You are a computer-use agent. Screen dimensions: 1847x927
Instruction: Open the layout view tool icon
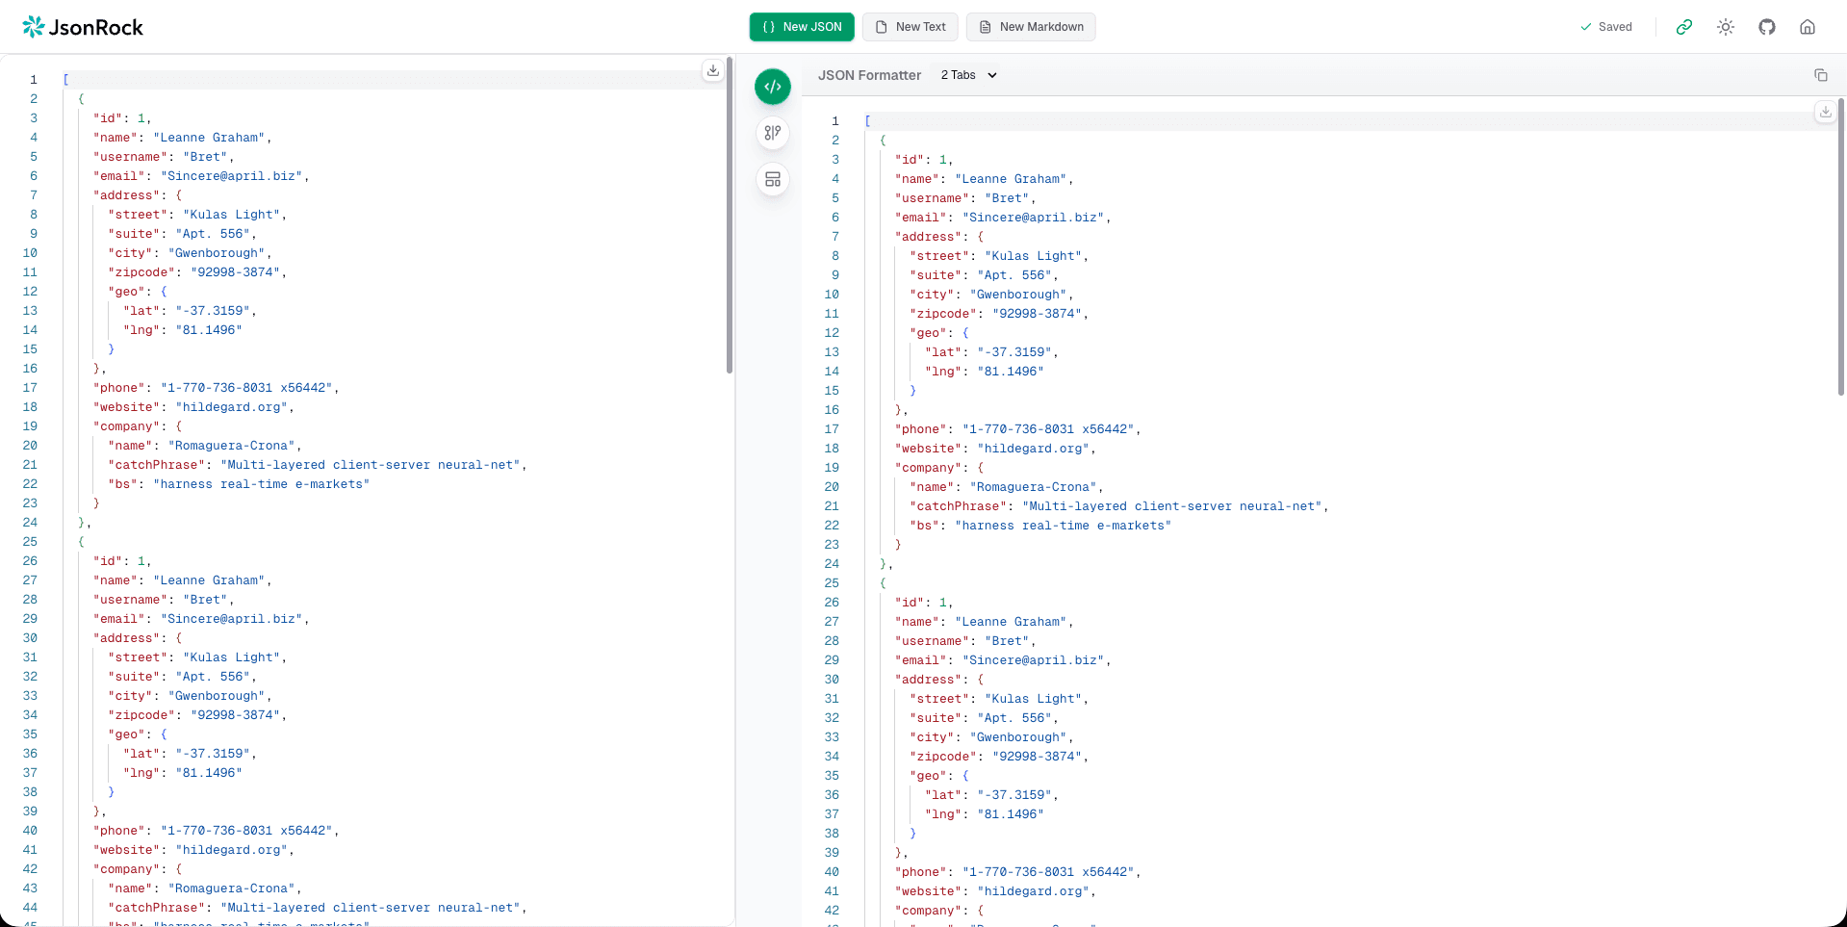pyautogui.click(x=773, y=179)
